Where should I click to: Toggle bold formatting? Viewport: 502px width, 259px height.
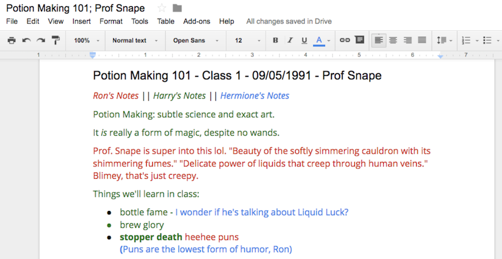[x=276, y=40]
